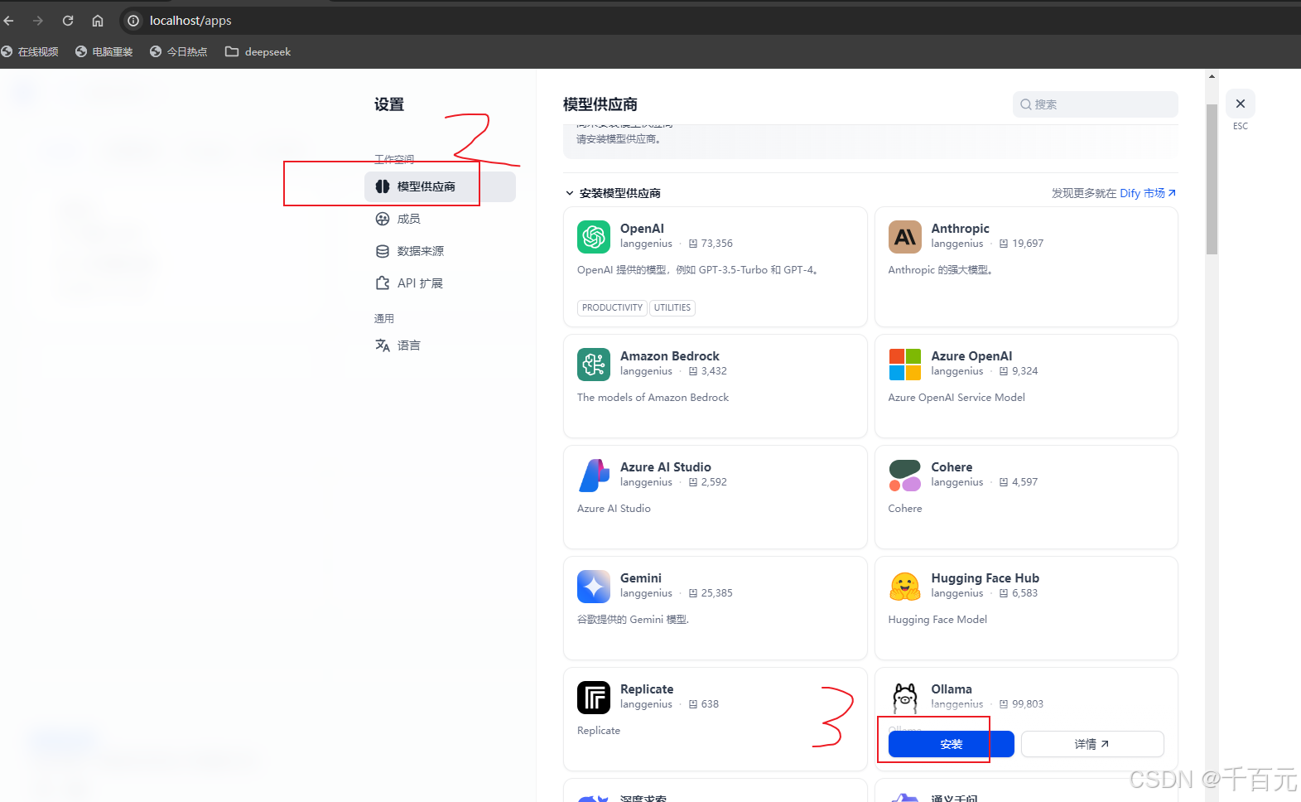Open the browser home icon
1301x802 pixels.
point(98,21)
